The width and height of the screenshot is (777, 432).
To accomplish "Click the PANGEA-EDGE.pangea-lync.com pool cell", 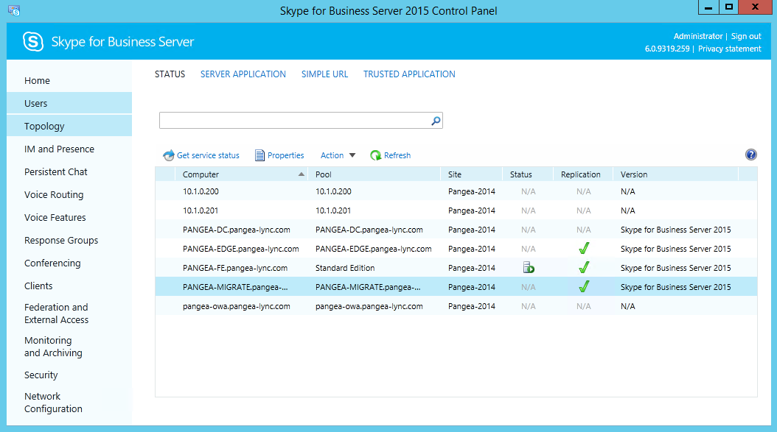I will [374, 249].
